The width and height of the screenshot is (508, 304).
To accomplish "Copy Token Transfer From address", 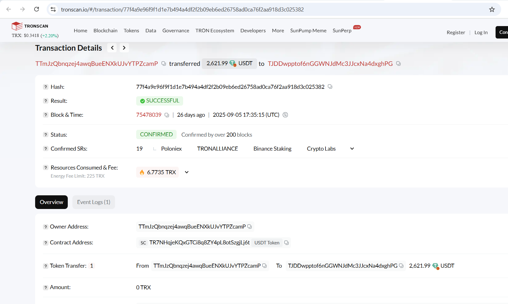I will [265, 266].
